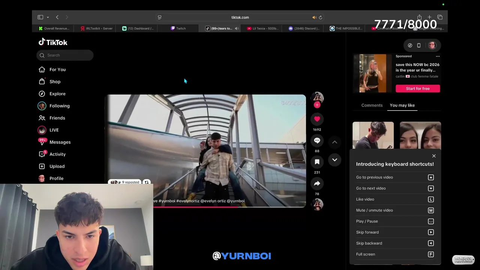Share the video via arrow icon
Viewport: 480px width, 270px height.
pyautogui.click(x=317, y=183)
